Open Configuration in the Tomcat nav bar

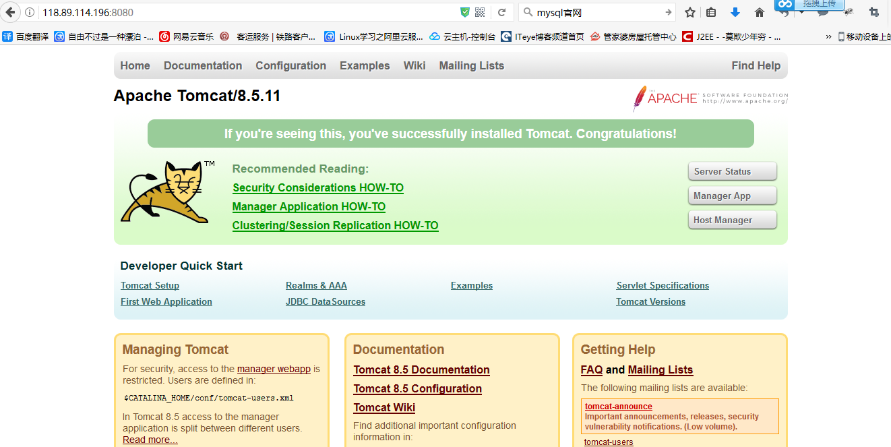[291, 65]
